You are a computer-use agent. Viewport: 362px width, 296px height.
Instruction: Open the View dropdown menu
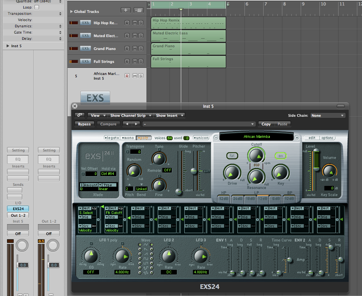point(97,115)
